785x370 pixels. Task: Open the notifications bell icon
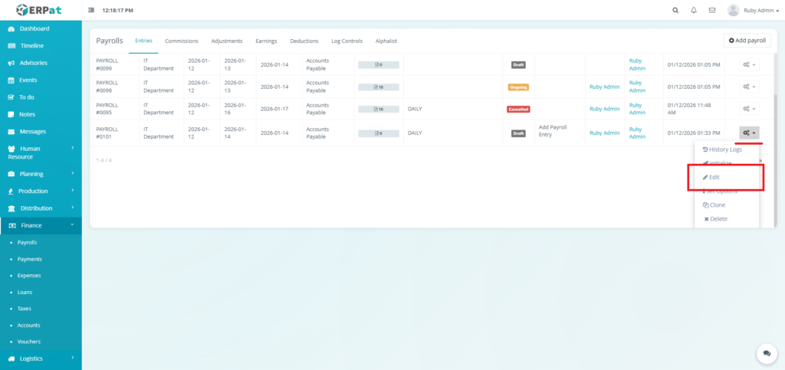(694, 11)
